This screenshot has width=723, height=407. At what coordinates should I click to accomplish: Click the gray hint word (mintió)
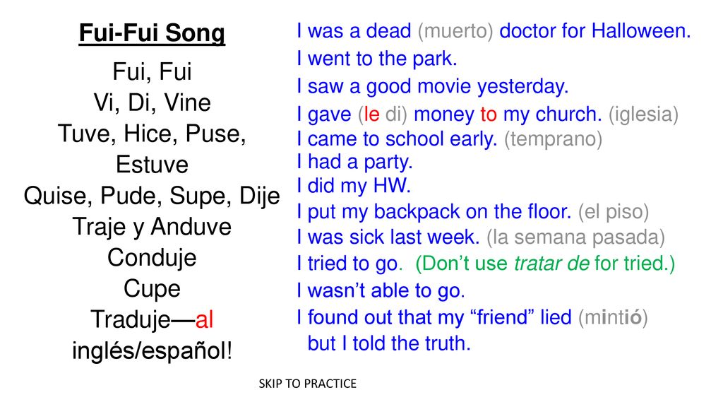613,317
